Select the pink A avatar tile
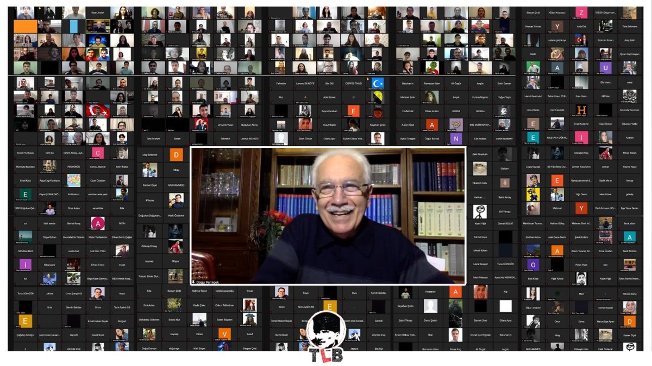Viewport: 652px width, 366px height. pos(98,223)
